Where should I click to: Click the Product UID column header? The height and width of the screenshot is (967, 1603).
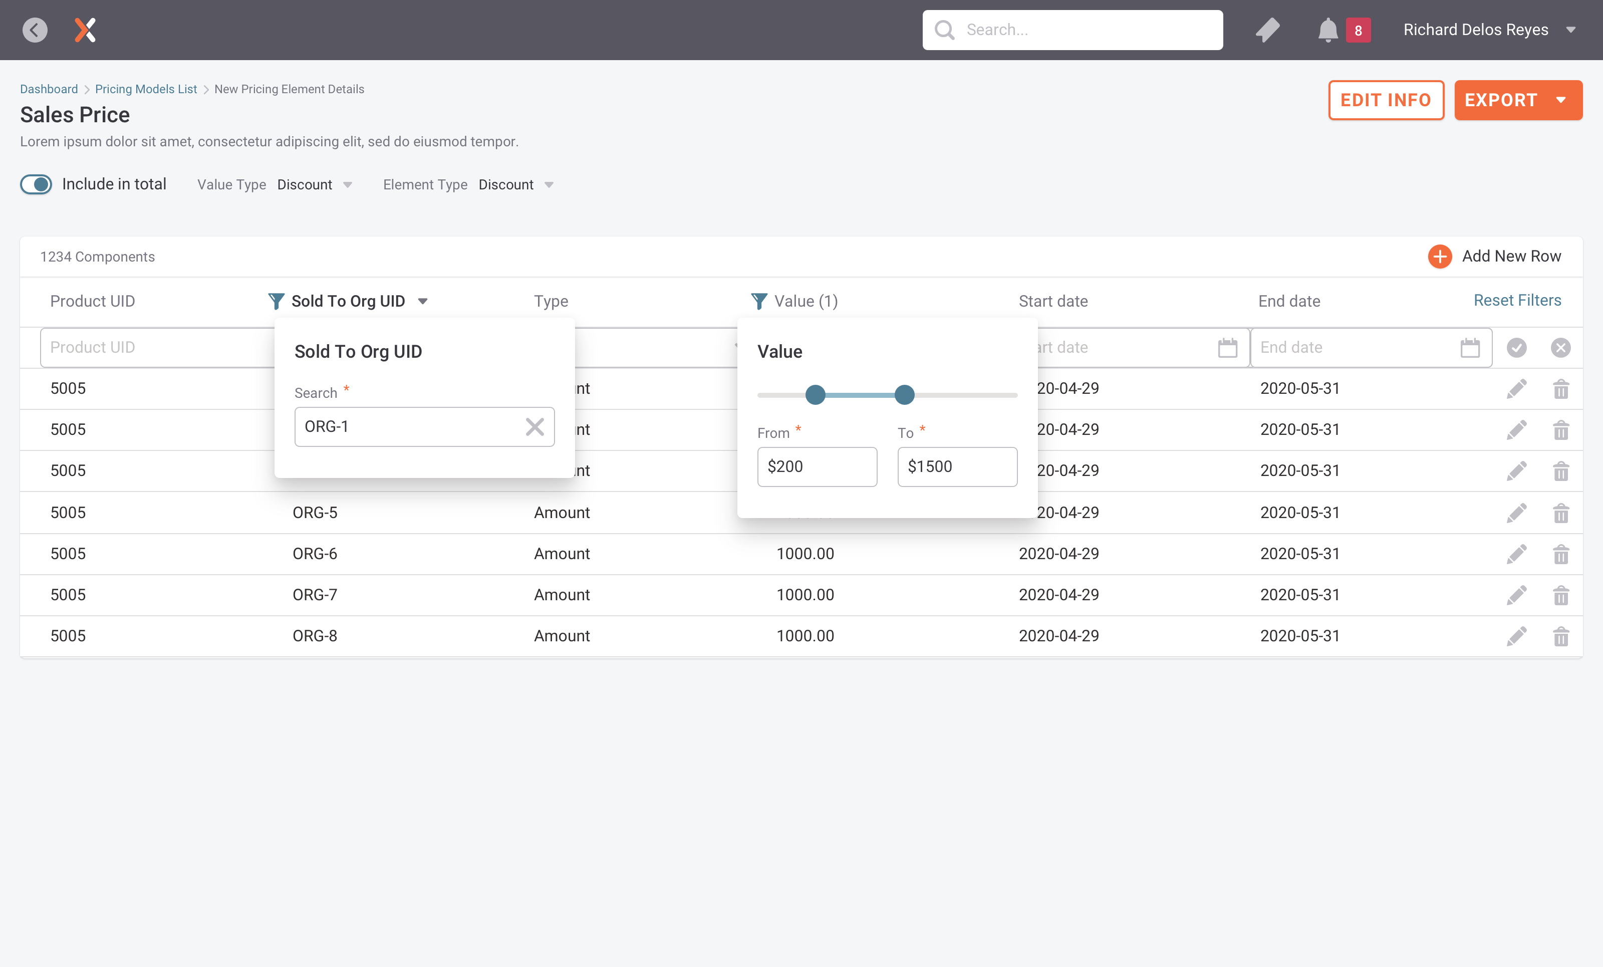coord(92,301)
